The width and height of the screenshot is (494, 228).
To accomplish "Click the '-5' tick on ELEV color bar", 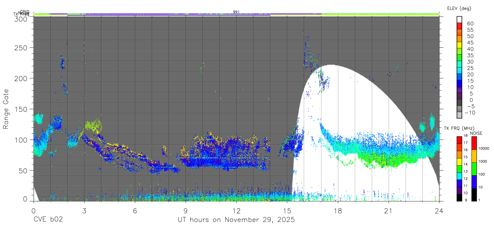I will pos(470,107).
